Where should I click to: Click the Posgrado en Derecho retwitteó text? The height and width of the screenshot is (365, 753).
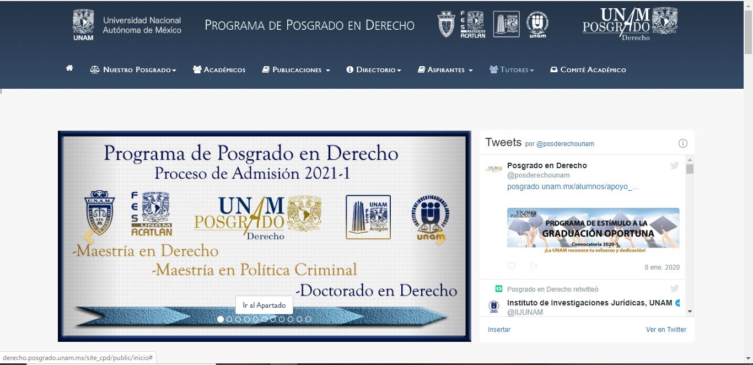pos(552,289)
